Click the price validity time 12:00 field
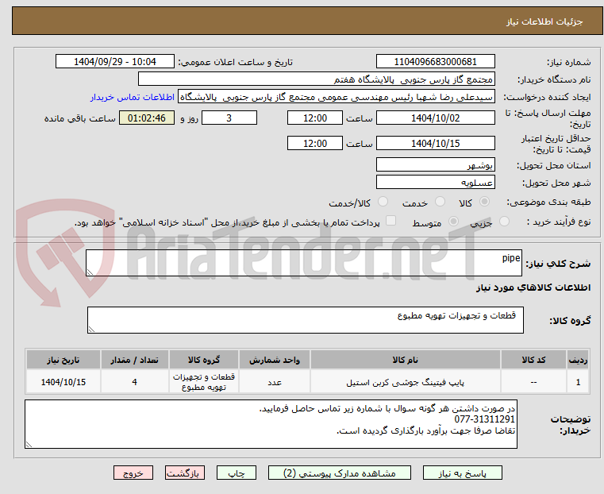This screenshot has width=604, height=494. (x=315, y=143)
